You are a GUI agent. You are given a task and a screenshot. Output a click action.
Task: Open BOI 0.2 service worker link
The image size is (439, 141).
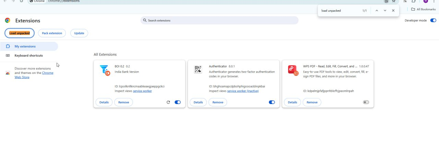142,91
